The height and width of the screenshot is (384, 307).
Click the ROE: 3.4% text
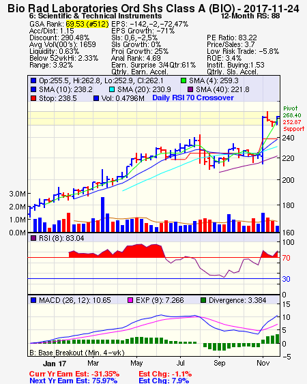(x=224, y=58)
